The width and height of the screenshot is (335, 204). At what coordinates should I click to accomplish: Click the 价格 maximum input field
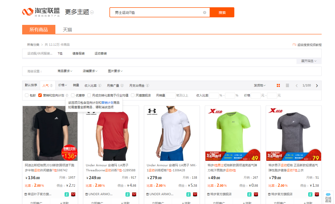tap(272, 95)
